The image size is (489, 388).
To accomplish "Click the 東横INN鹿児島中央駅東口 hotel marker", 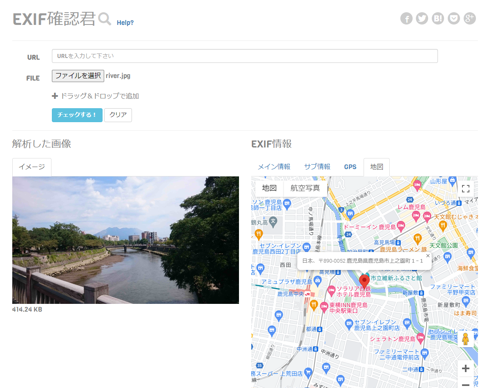I will click(324, 307).
